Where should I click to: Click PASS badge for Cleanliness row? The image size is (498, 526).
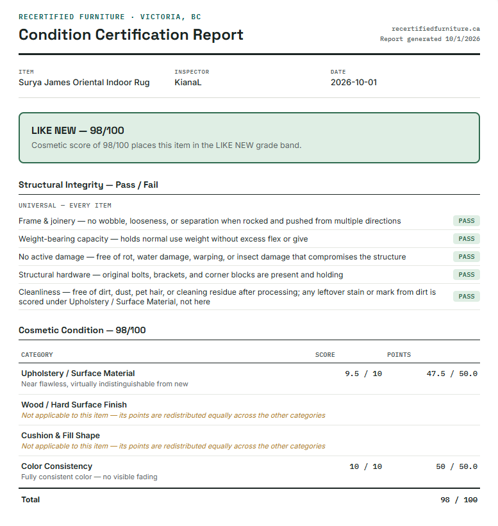point(466,297)
